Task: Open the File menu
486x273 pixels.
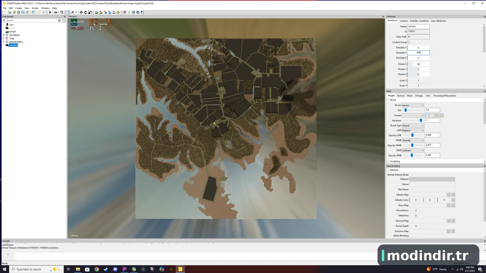Action: pos(5,8)
